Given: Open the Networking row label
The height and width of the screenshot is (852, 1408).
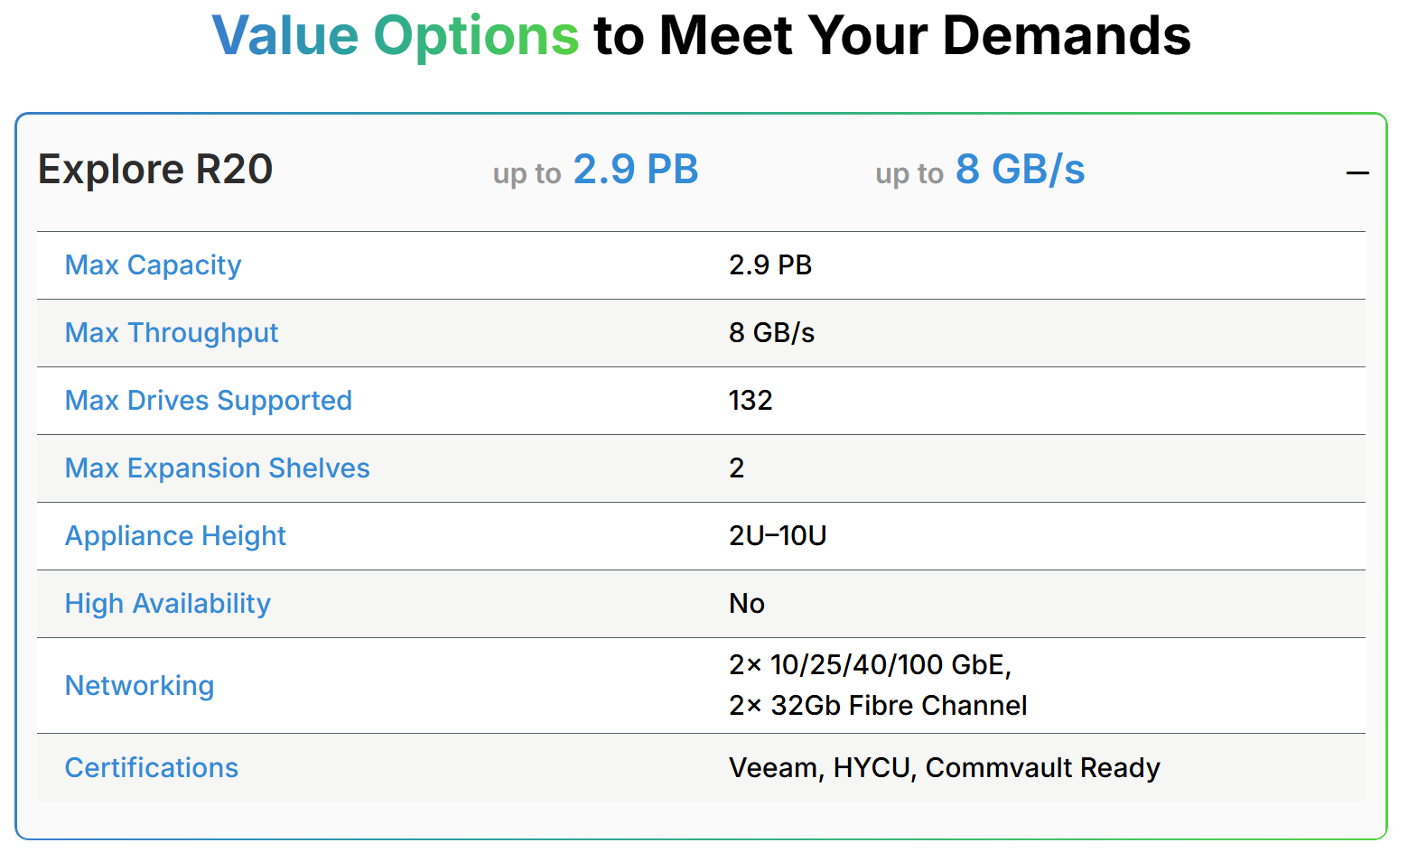Looking at the screenshot, I should (140, 686).
